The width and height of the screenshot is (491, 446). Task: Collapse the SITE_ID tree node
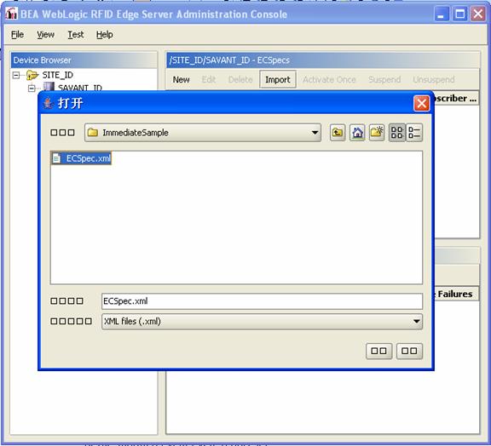(15, 76)
